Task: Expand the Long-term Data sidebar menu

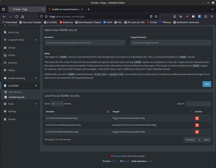Action: coord(20,40)
